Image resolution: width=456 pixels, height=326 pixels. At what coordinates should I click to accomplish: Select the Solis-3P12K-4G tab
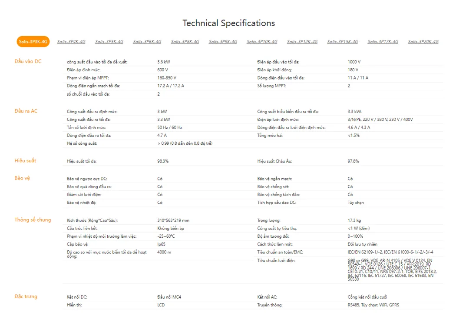(x=302, y=42)
